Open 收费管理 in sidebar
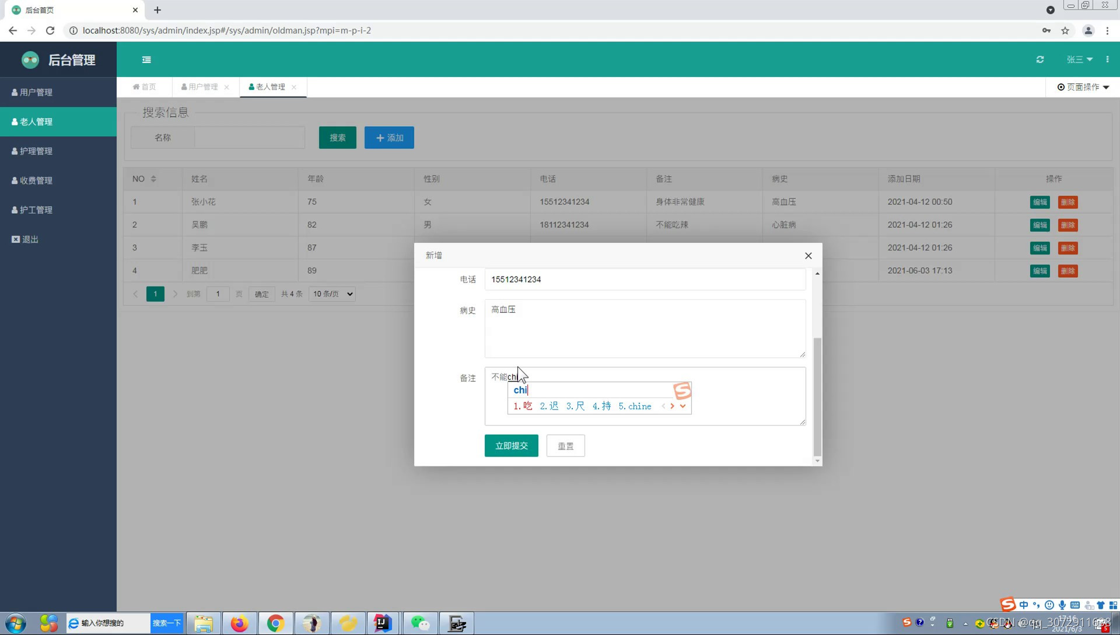 pyautogui.click(x=58, y=180)
